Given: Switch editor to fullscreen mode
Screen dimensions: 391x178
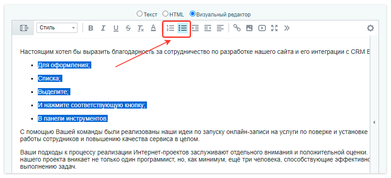Looking at the screenshot, I should tap(274, 28).
